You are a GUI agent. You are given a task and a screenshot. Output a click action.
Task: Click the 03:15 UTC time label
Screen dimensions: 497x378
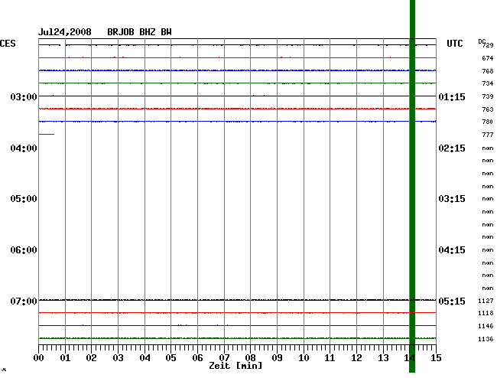[x=452, y=199]
